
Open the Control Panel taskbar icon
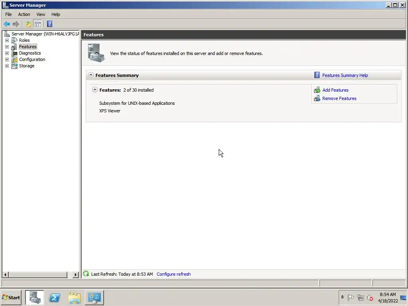[x=94, y=297]
